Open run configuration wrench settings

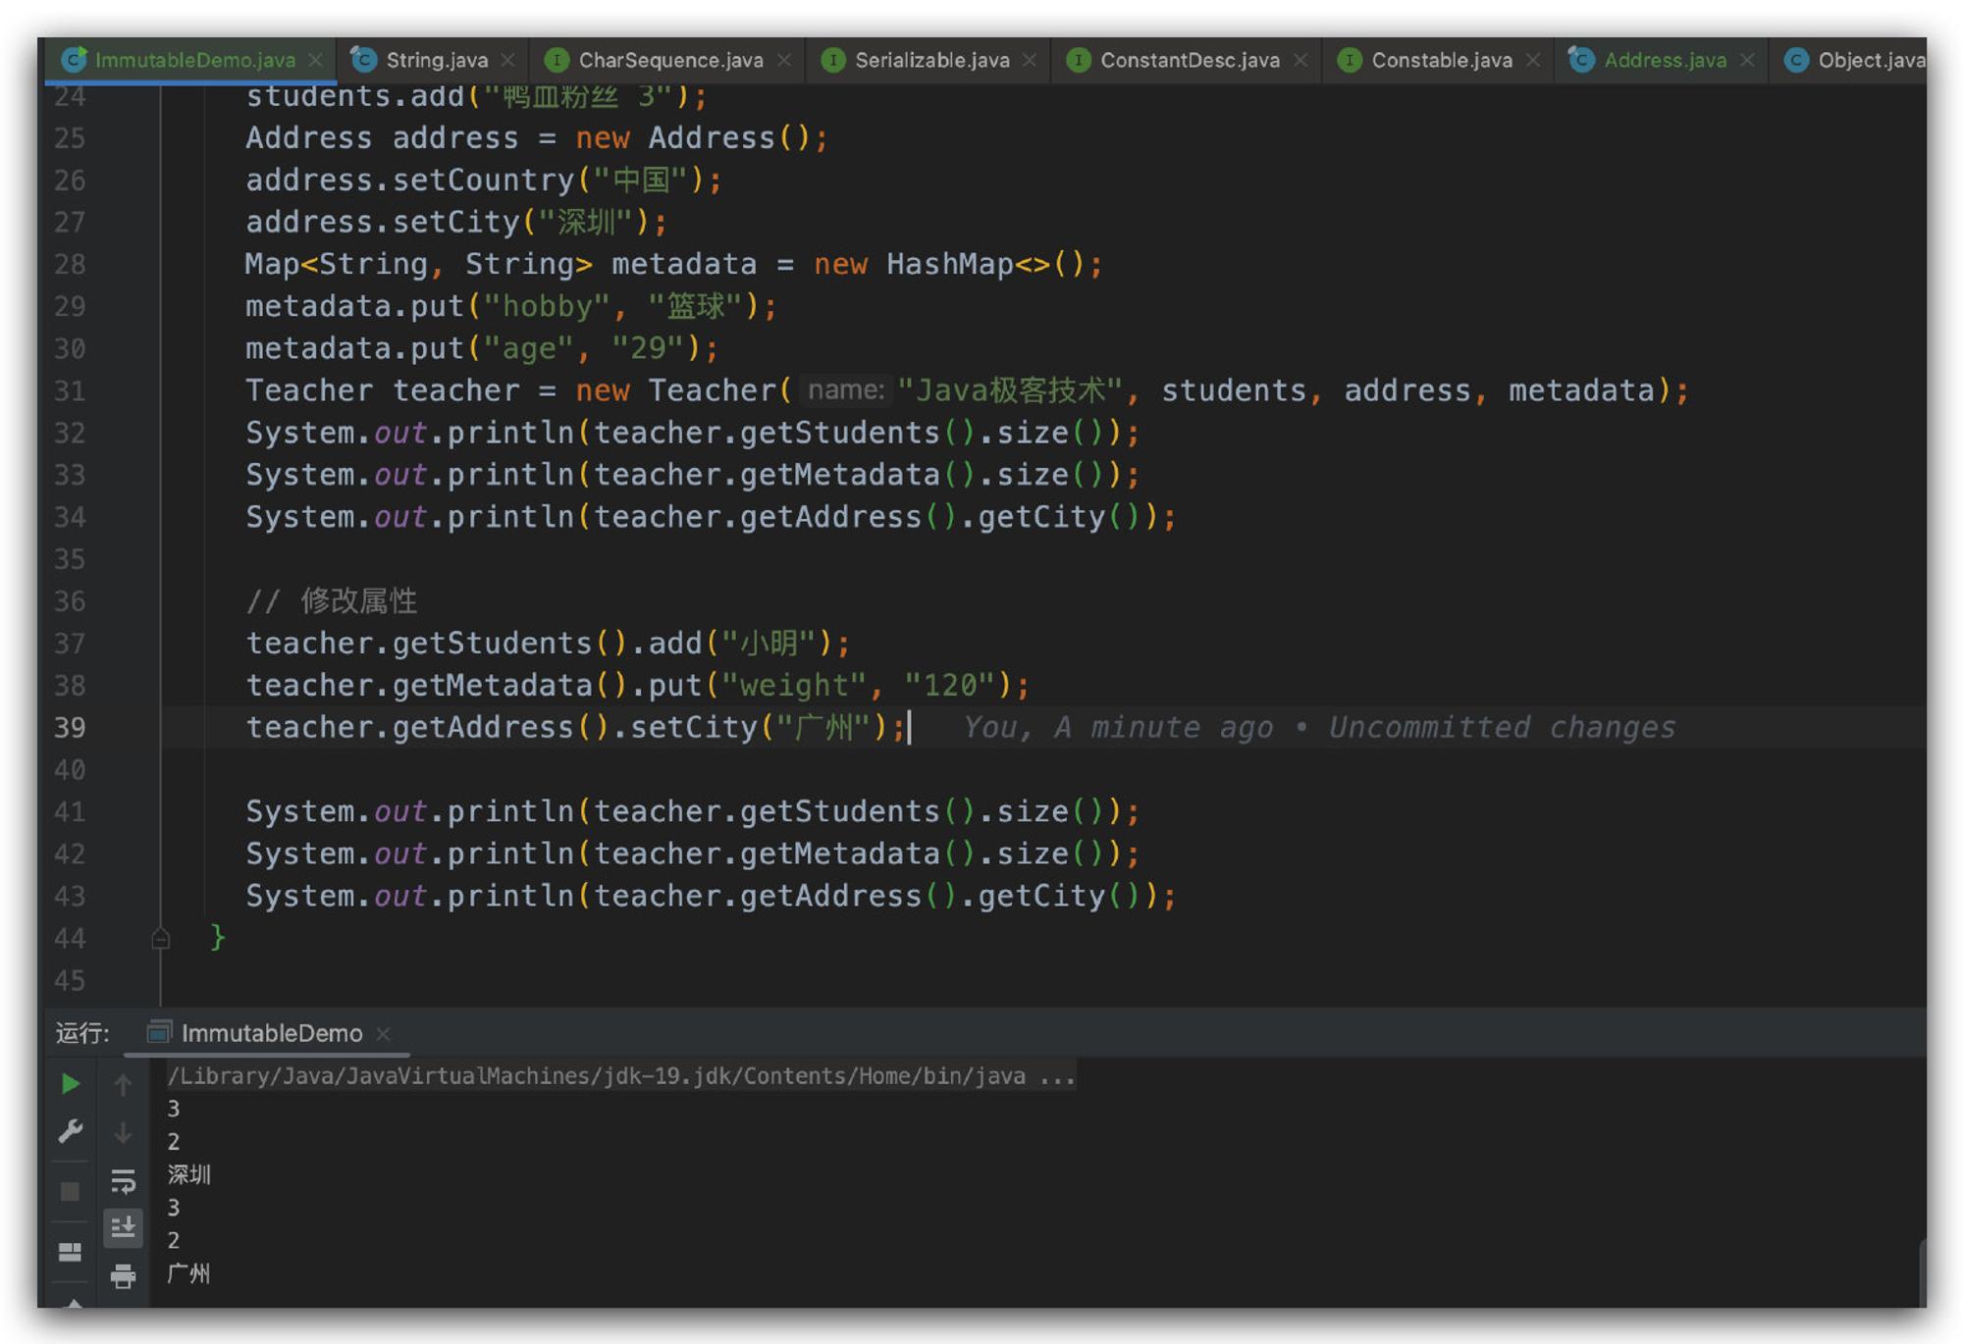(x=70, y=1131)
